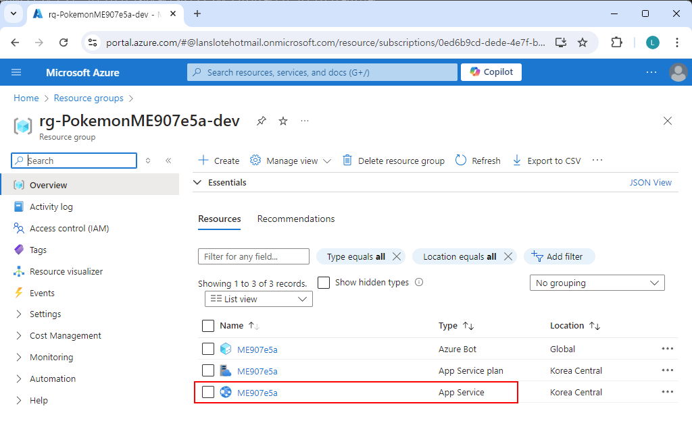The image size is (692, 423).
Task: Click the info icon by Show hidden types
Action: (419, 283)
